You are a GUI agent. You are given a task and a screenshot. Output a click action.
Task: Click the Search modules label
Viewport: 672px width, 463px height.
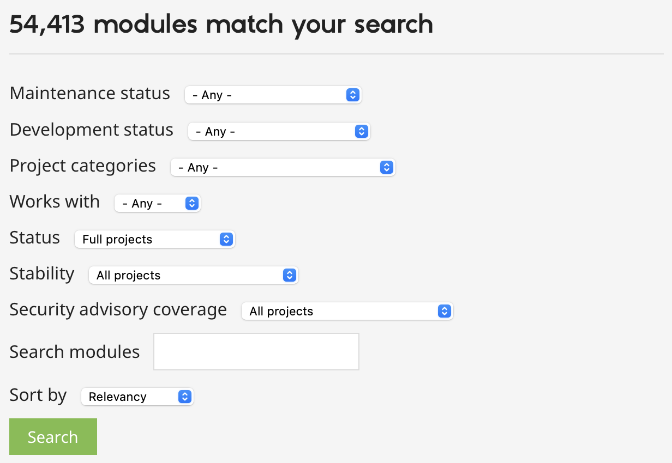click(x=75, y=352)
